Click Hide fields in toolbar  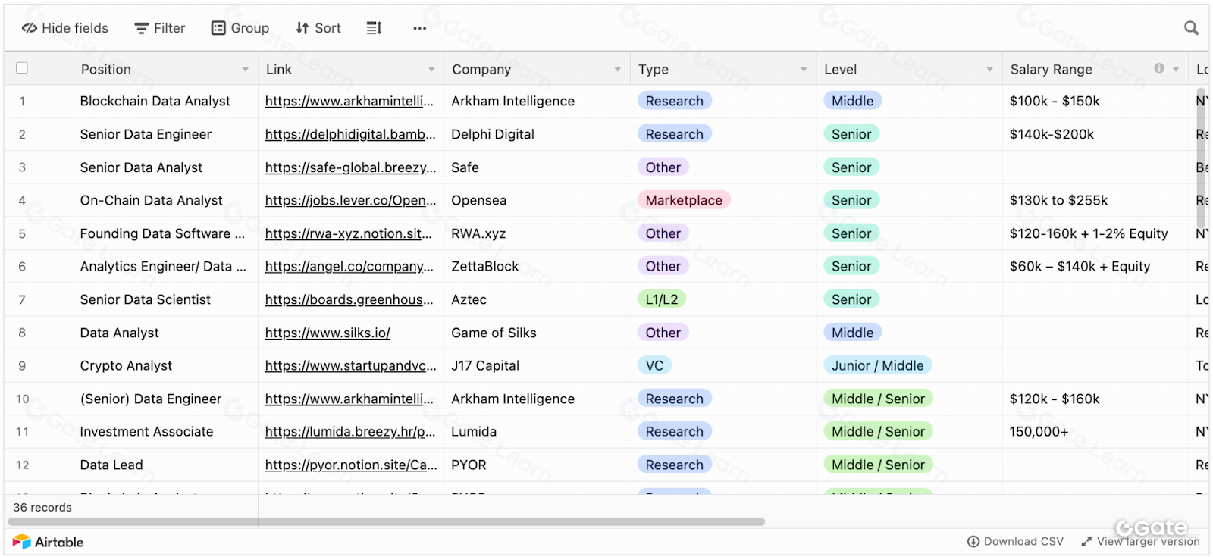[65, 28]
